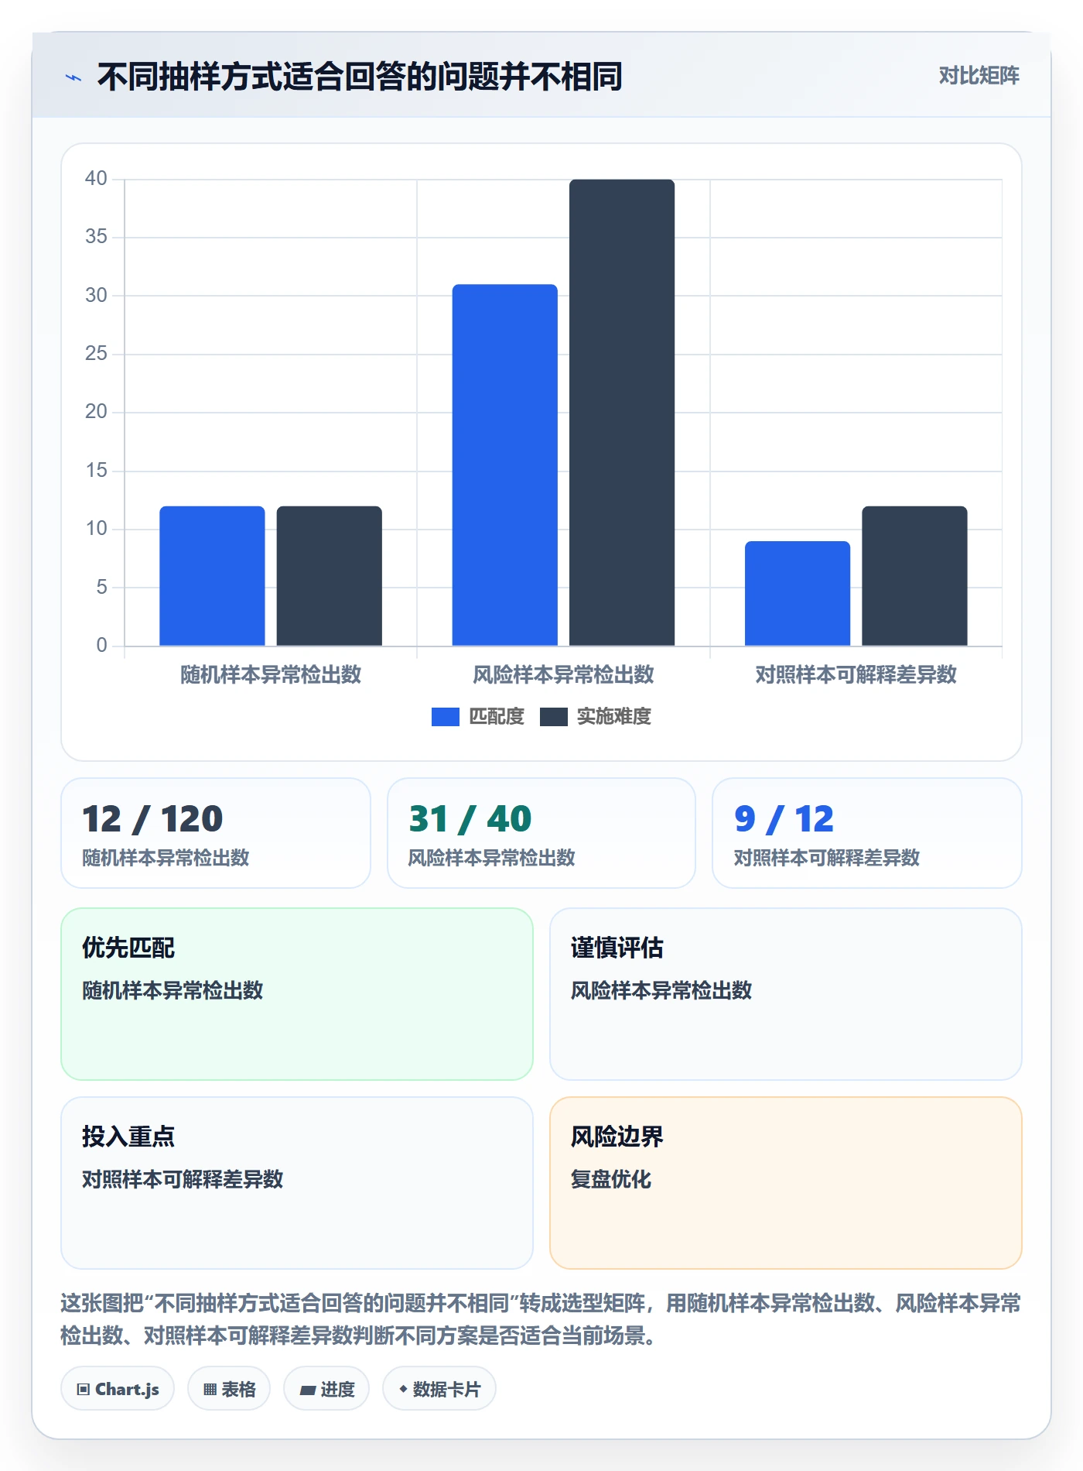Click the bar icon in the 进度 chip
This screenshot has width=1083, height=1471.
coord(307,1390)
